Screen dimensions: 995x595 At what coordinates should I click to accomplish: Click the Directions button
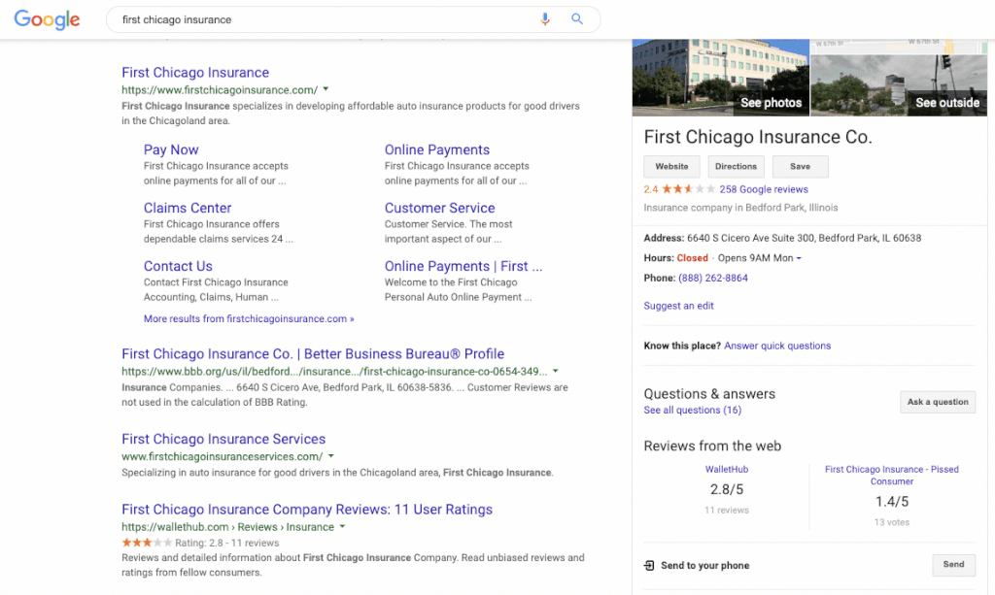pyautogui.click(x=737, y=167)
